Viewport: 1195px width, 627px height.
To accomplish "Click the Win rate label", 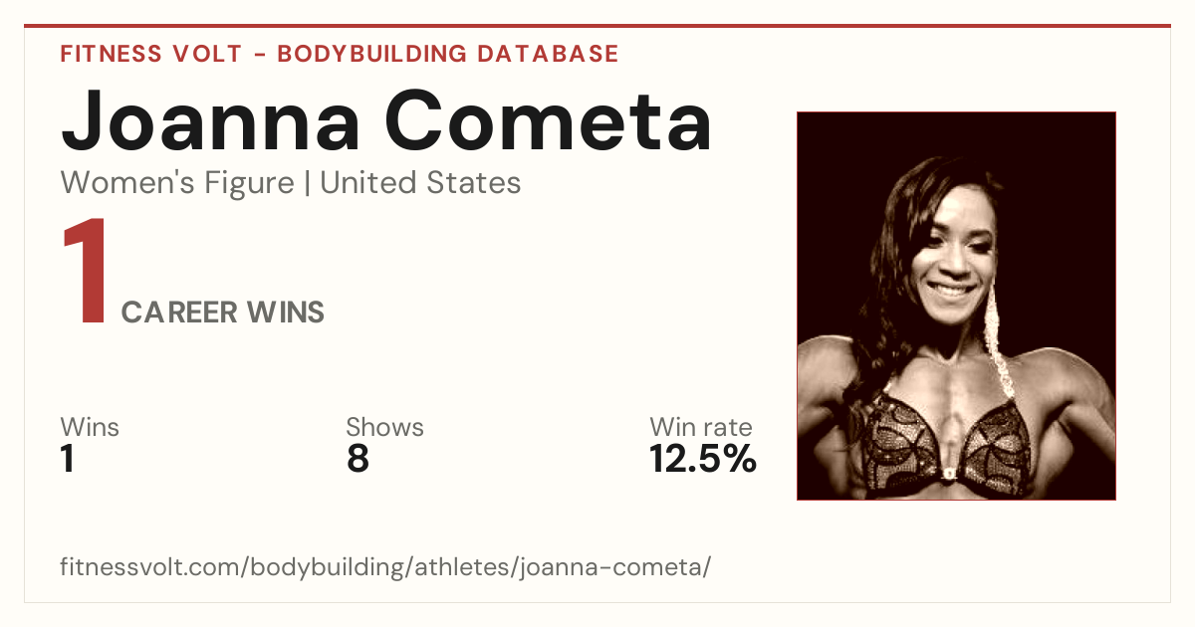I will 701,427.
